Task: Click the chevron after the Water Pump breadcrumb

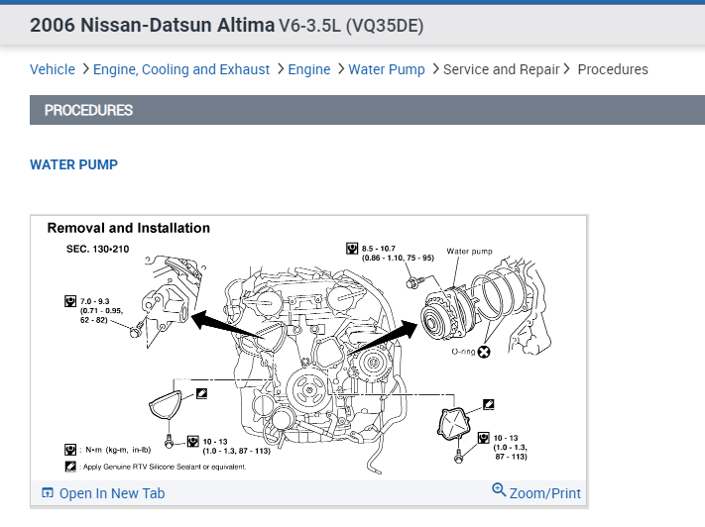Action: 433,69
